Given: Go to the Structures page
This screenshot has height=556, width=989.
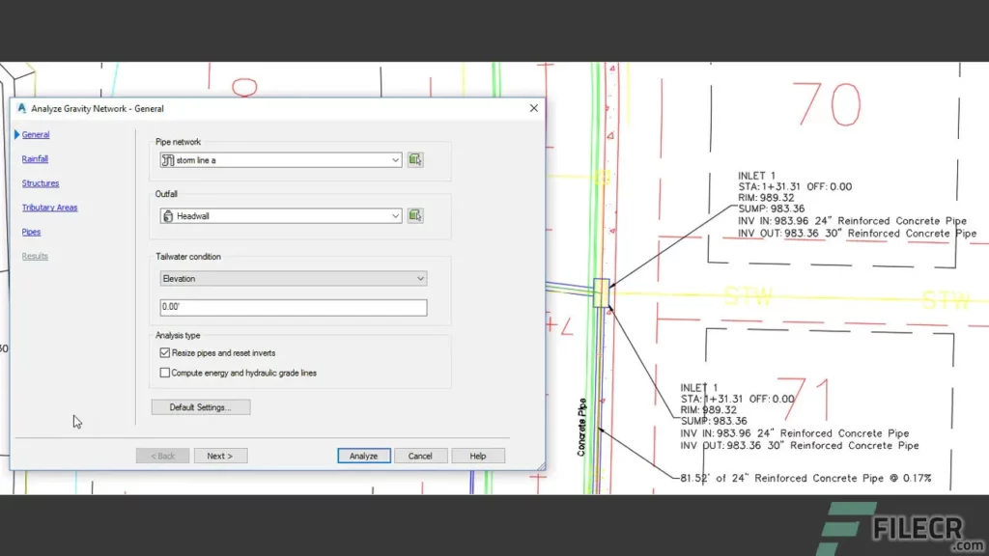Looking at the screenshot, I should 39,182.
